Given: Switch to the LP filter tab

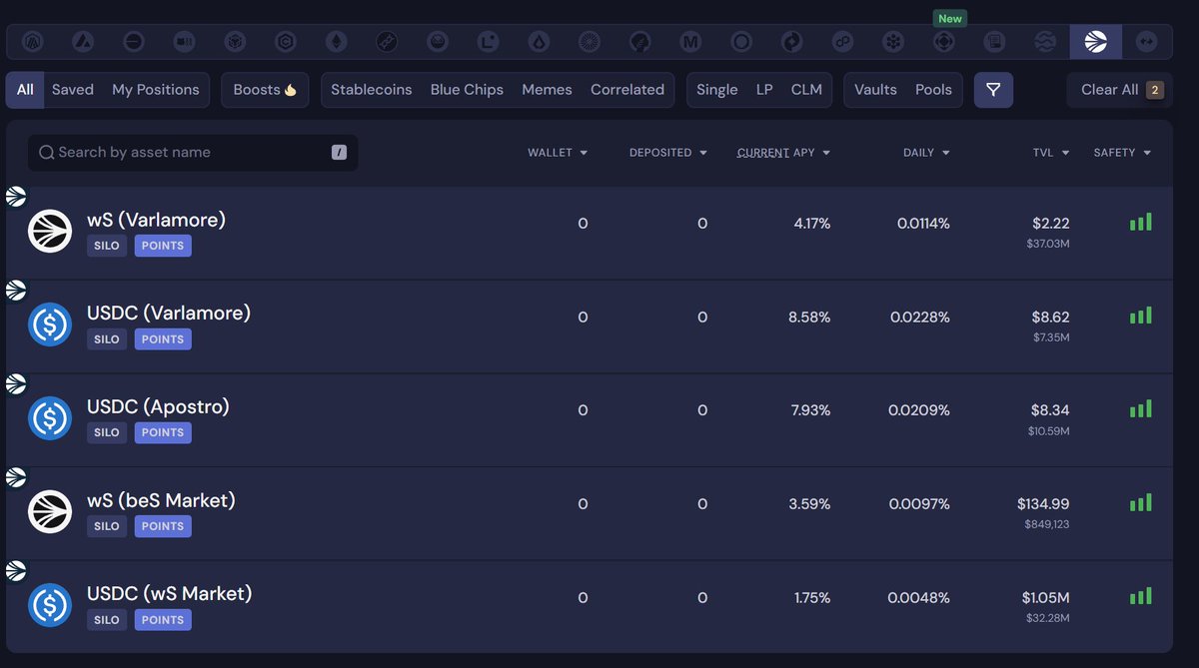Looking at the screenshot, I should [x=764, y=90].
